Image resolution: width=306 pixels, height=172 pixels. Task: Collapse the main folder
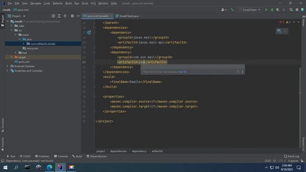coord(16,35)
